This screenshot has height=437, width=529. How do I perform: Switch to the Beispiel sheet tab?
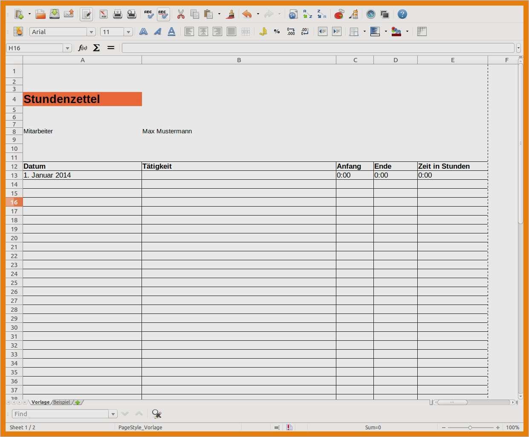click(62, 402)
